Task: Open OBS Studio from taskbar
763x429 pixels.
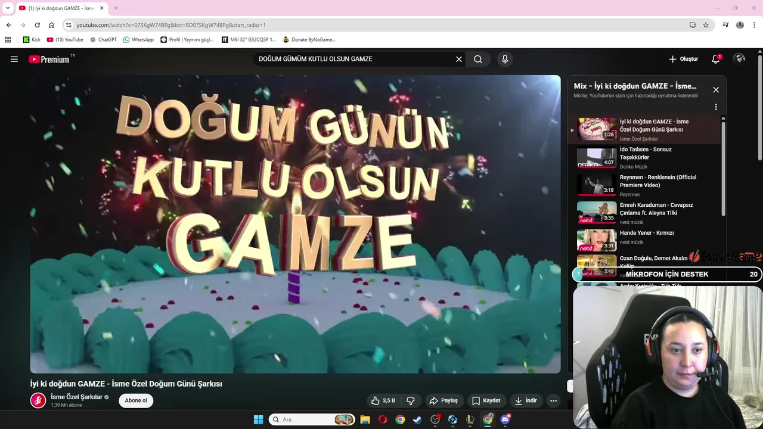Action: point(435,419)
